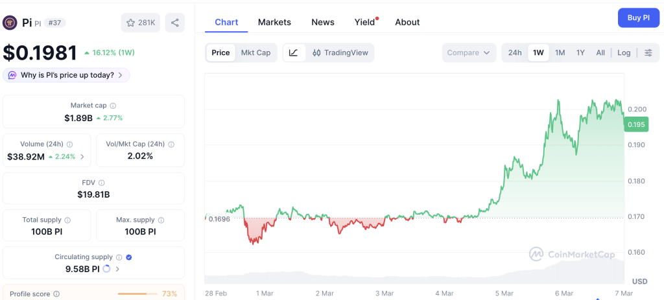
Task: Click the $38.92M volume value
Action: (26, 157)
